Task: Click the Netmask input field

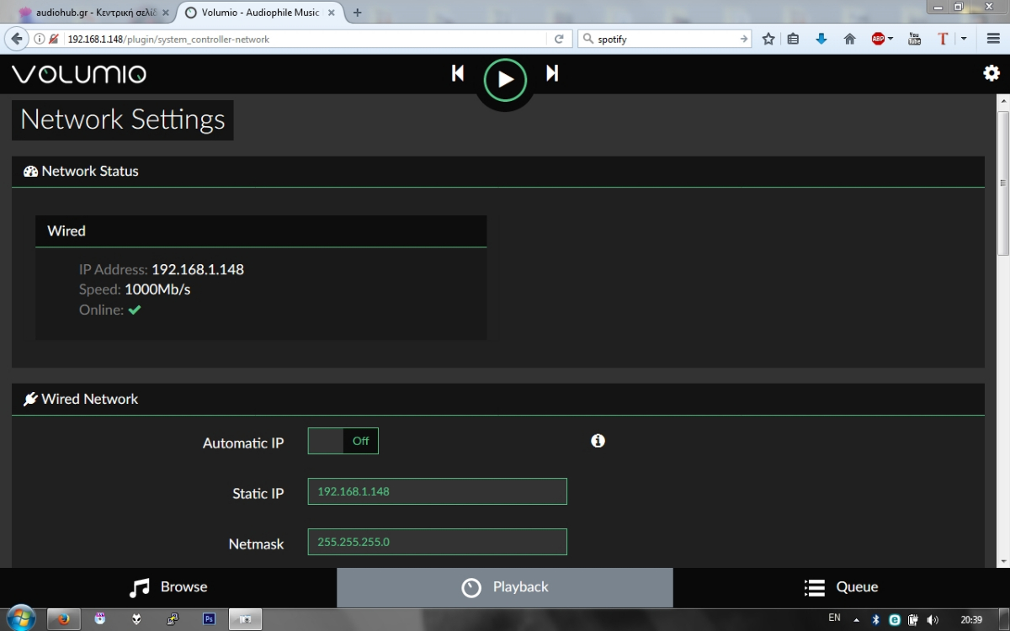Action: tap(437, 542)
